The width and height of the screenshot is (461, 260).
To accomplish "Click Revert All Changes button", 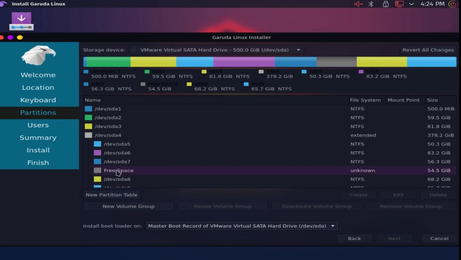I will click(x=428, y=50).
